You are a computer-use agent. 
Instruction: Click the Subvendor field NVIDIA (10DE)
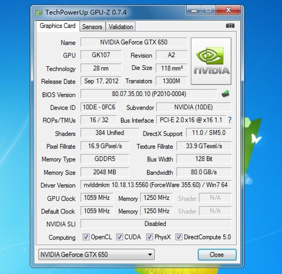194,107
